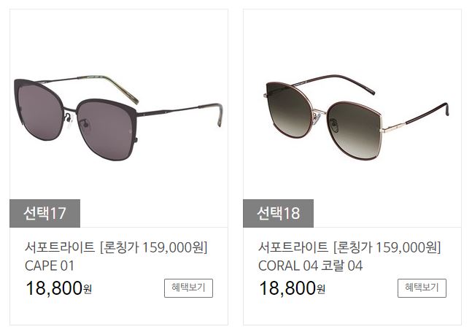
Task: Click the 18,800원 price under CORAL 04
Action: coord(292,288)
